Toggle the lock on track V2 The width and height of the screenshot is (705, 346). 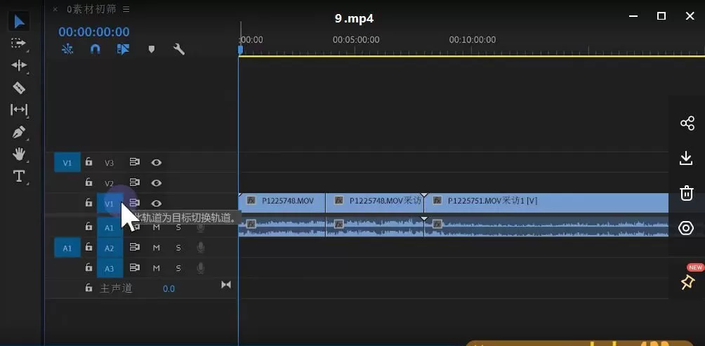point(88,183)
